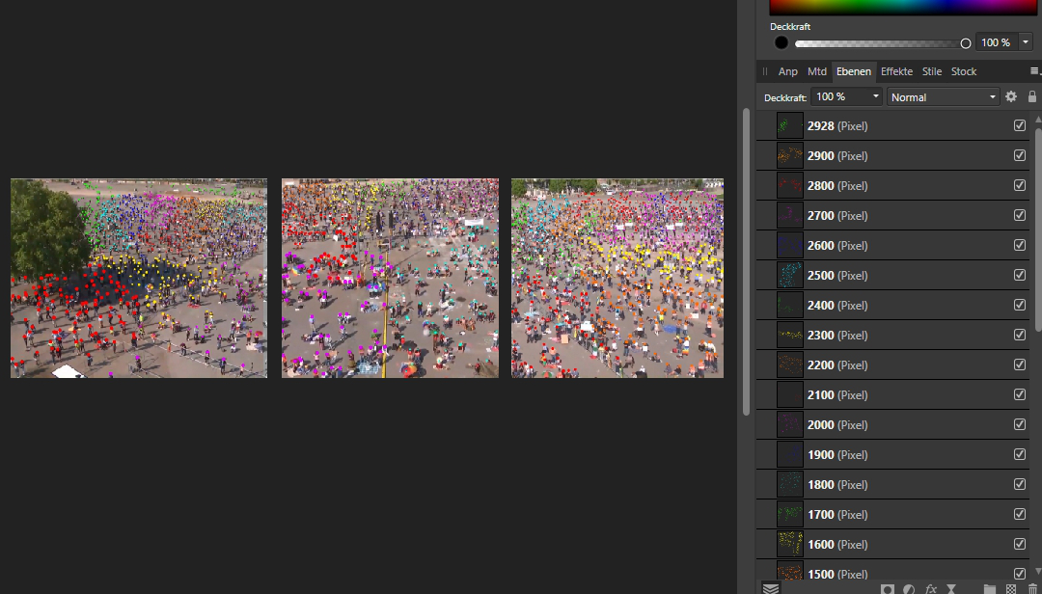Open the Normal blend mode dropdown
This screenshot has width=1042, height=594.
(944, 96)
